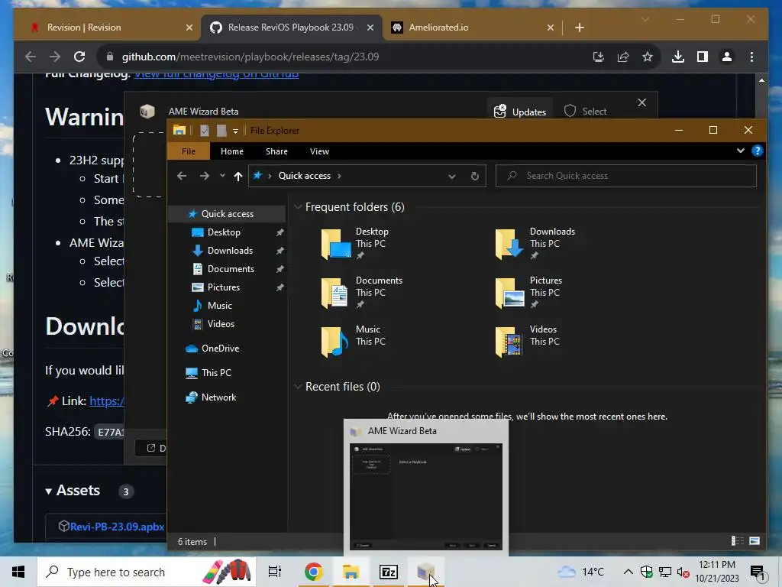Click chevron after Quick access in address bar
Viewport: 782px width, 587px height.
[340, 176]
